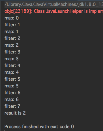Click the console's left gutter border
Image resolution: width=103 pixels, height=131 pixels.
click(x=1, y=66)
